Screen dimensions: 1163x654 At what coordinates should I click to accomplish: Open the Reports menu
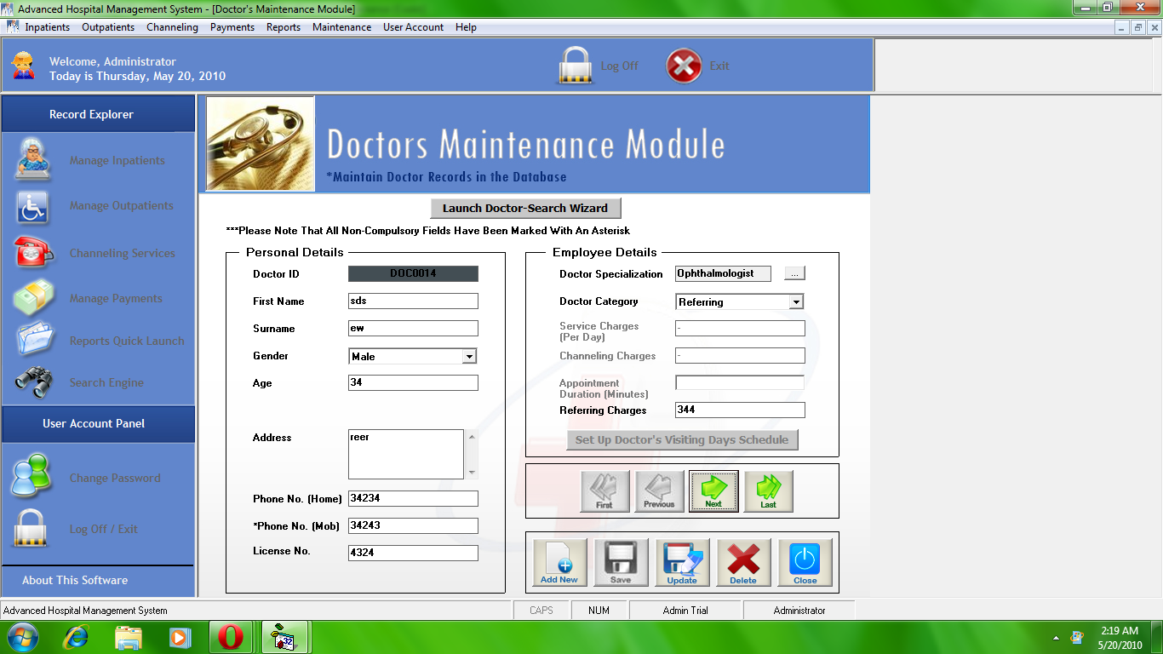point(284,27)
